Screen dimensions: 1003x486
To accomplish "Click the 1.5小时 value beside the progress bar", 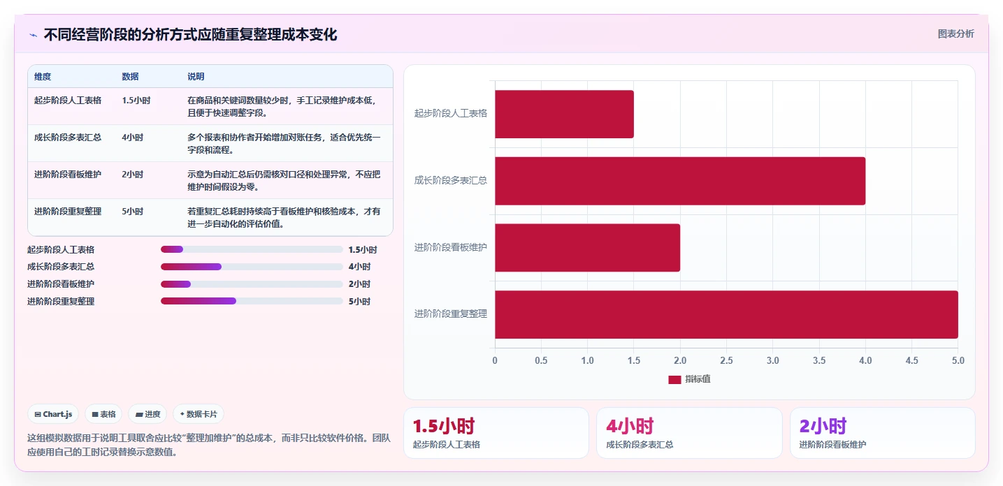I will coord(363,250).
